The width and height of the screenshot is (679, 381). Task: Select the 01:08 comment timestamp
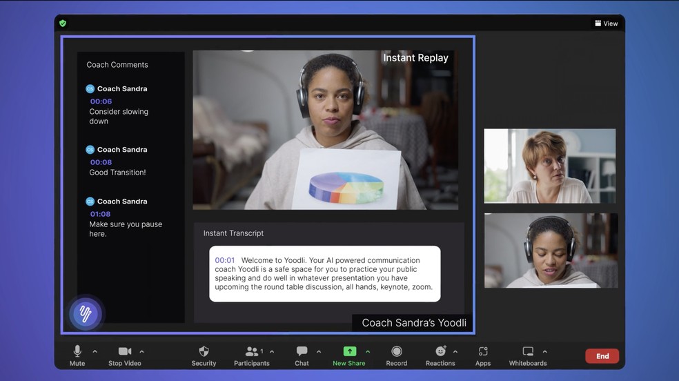point(101,214)
